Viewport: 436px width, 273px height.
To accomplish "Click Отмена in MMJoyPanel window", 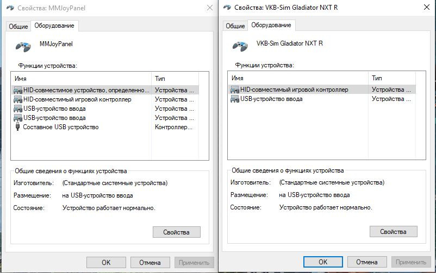I will tap(150, 263).
